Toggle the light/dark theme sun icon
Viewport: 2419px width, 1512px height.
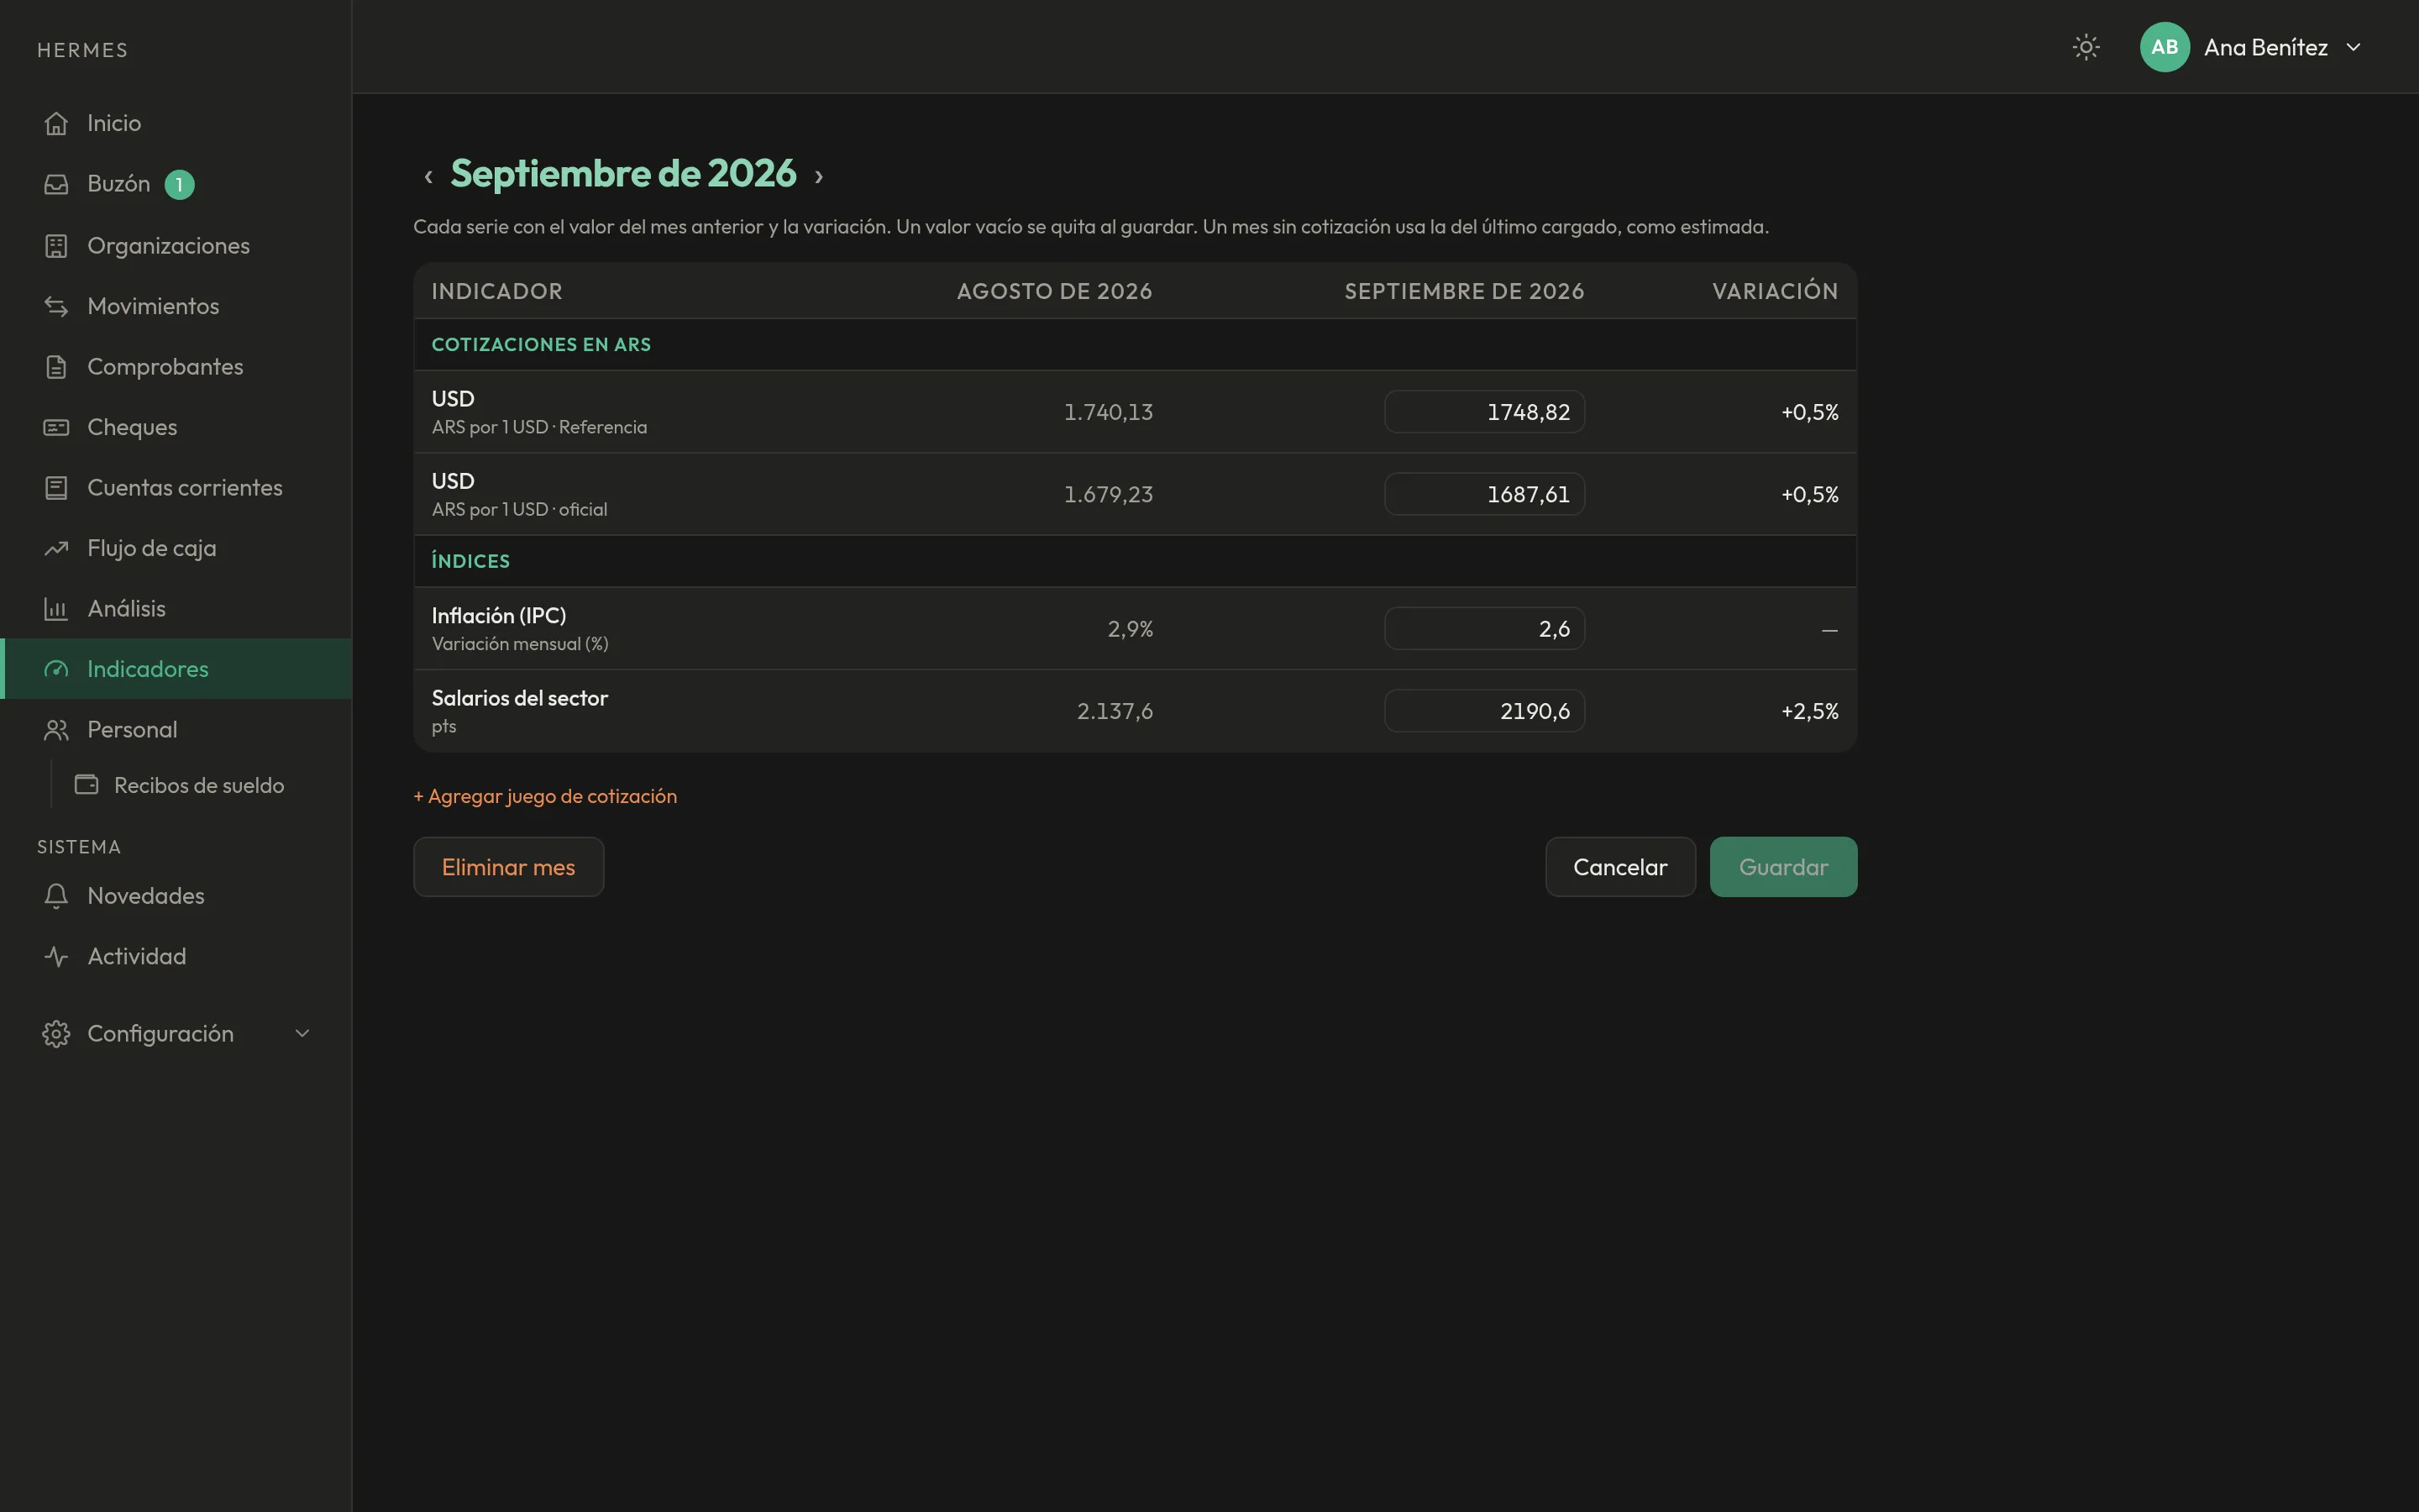click(x=2086, y=47)
